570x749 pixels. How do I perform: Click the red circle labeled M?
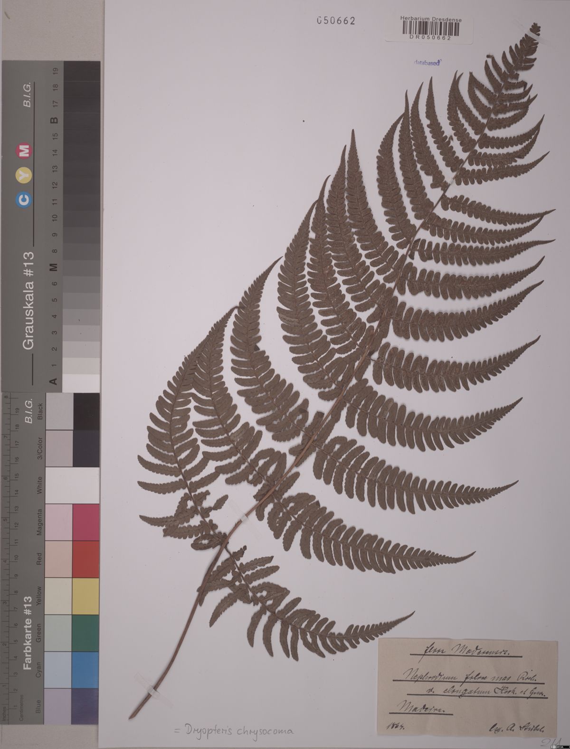(25, 151)
